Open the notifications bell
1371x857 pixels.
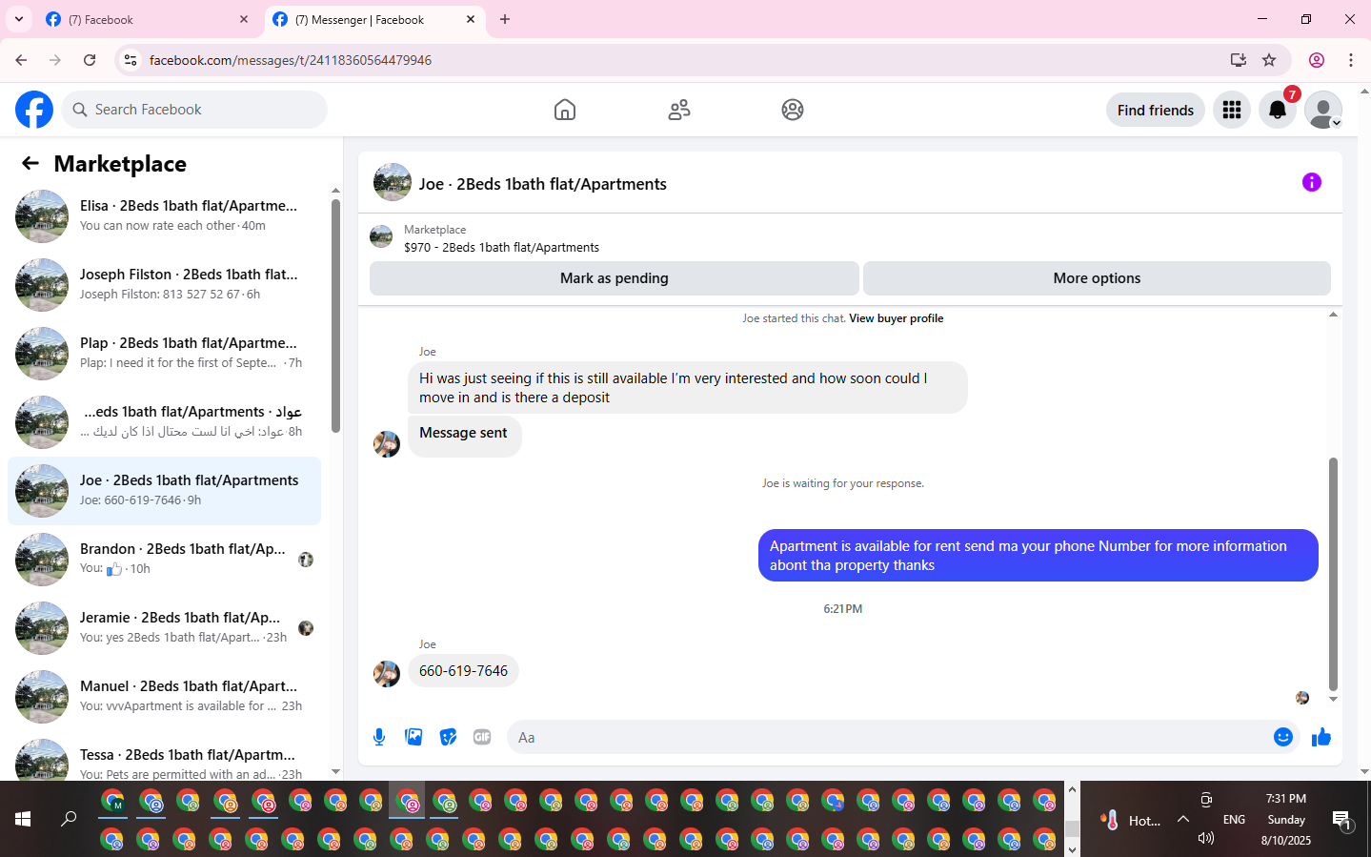coord(1278,110)
